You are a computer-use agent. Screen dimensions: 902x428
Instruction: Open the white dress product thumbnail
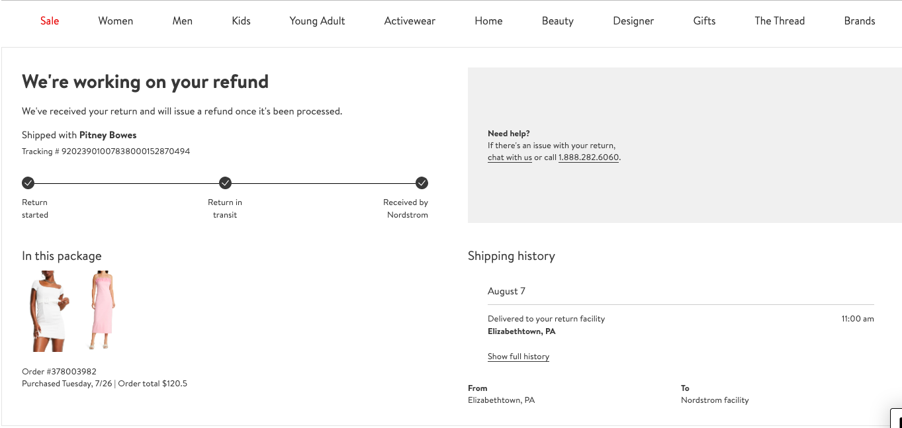[46, 310]
